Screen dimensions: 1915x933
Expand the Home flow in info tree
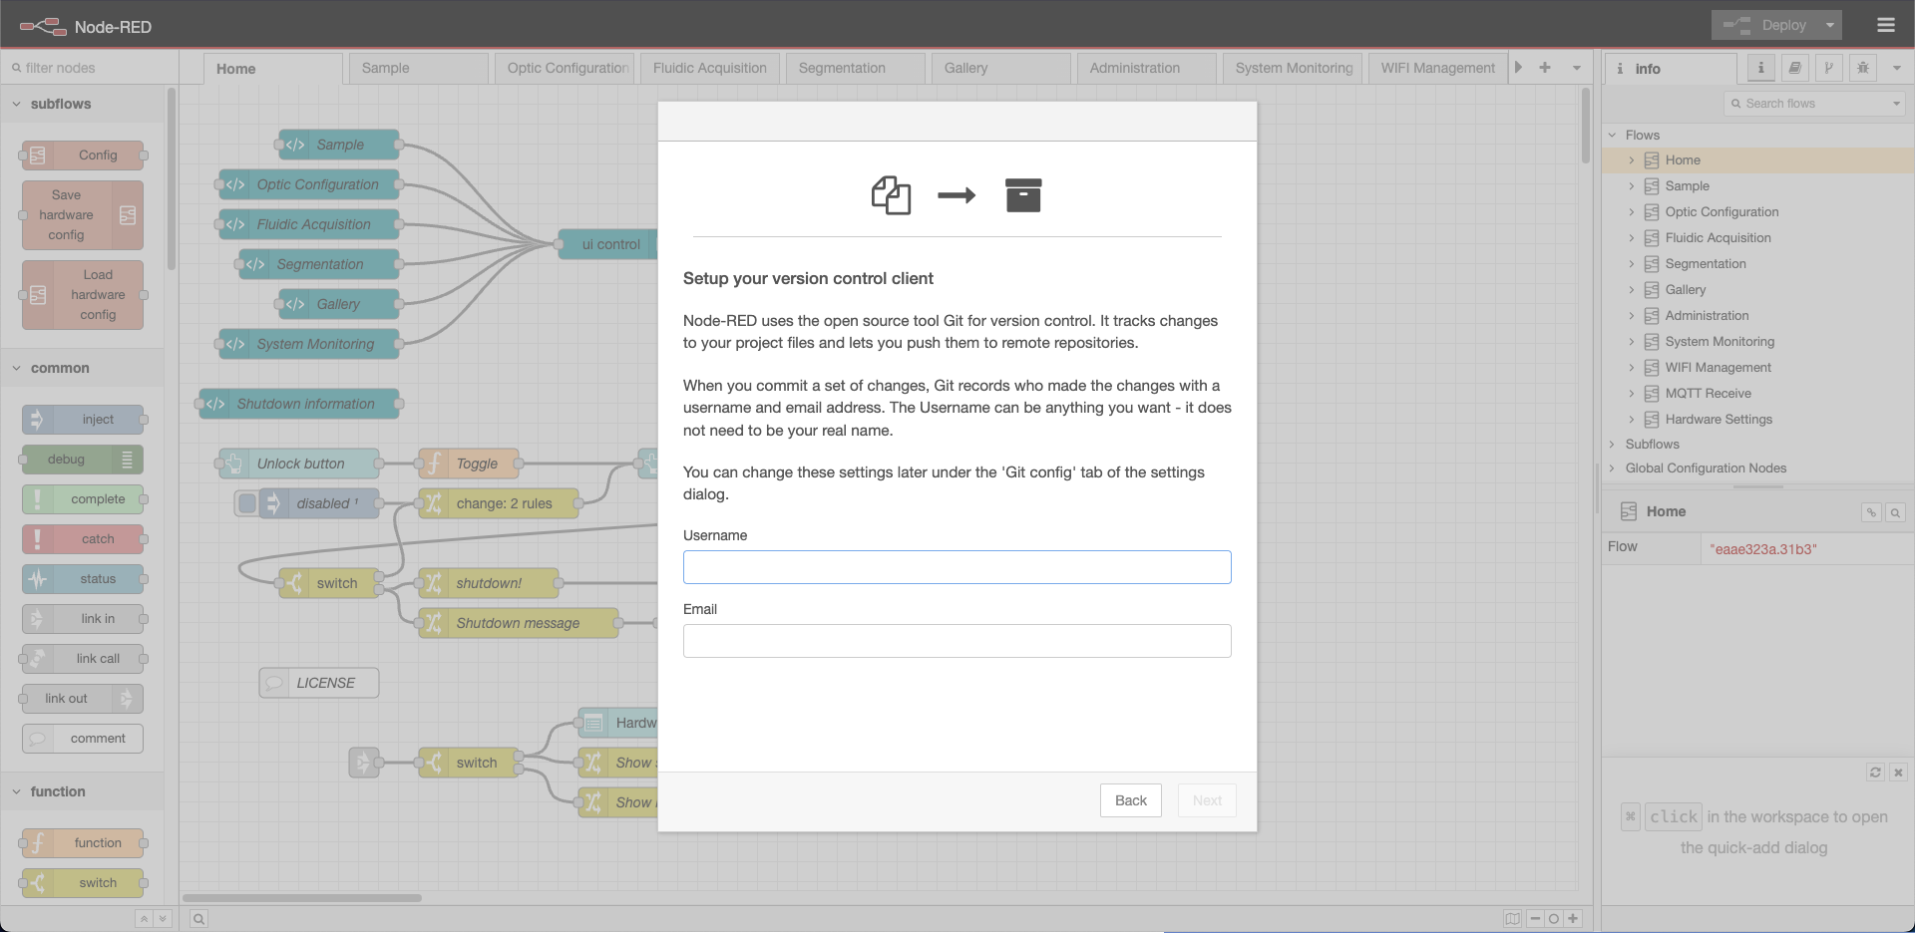pos(1632,160)
